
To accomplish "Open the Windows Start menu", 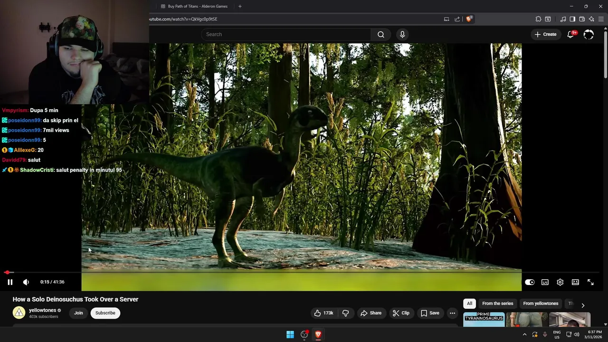I will tap(290, 334).
